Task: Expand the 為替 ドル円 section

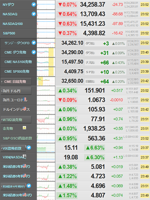Action: coord(16,91)
